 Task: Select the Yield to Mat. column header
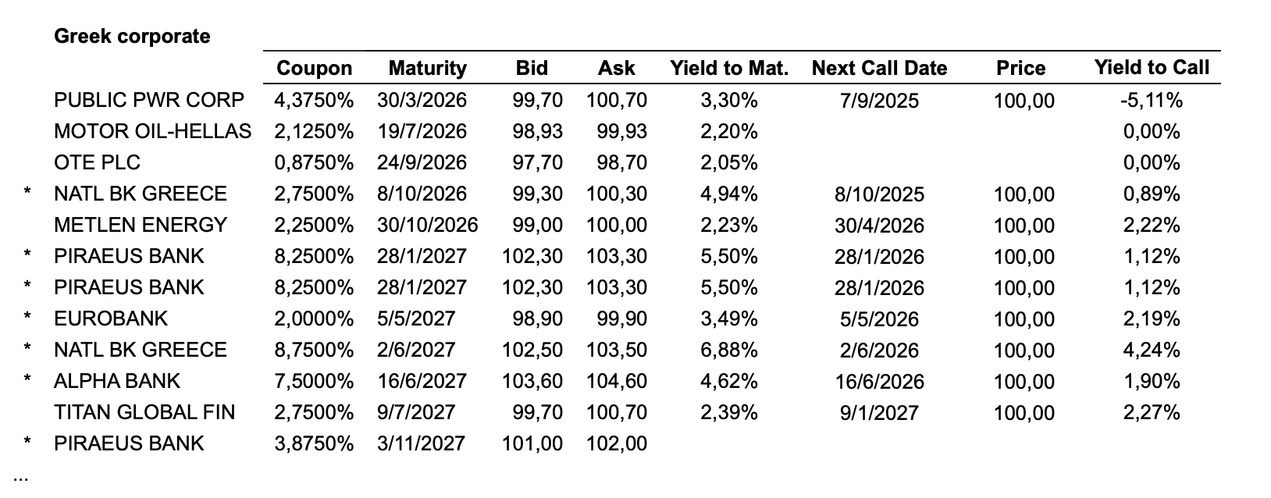(x=729, y=69)
